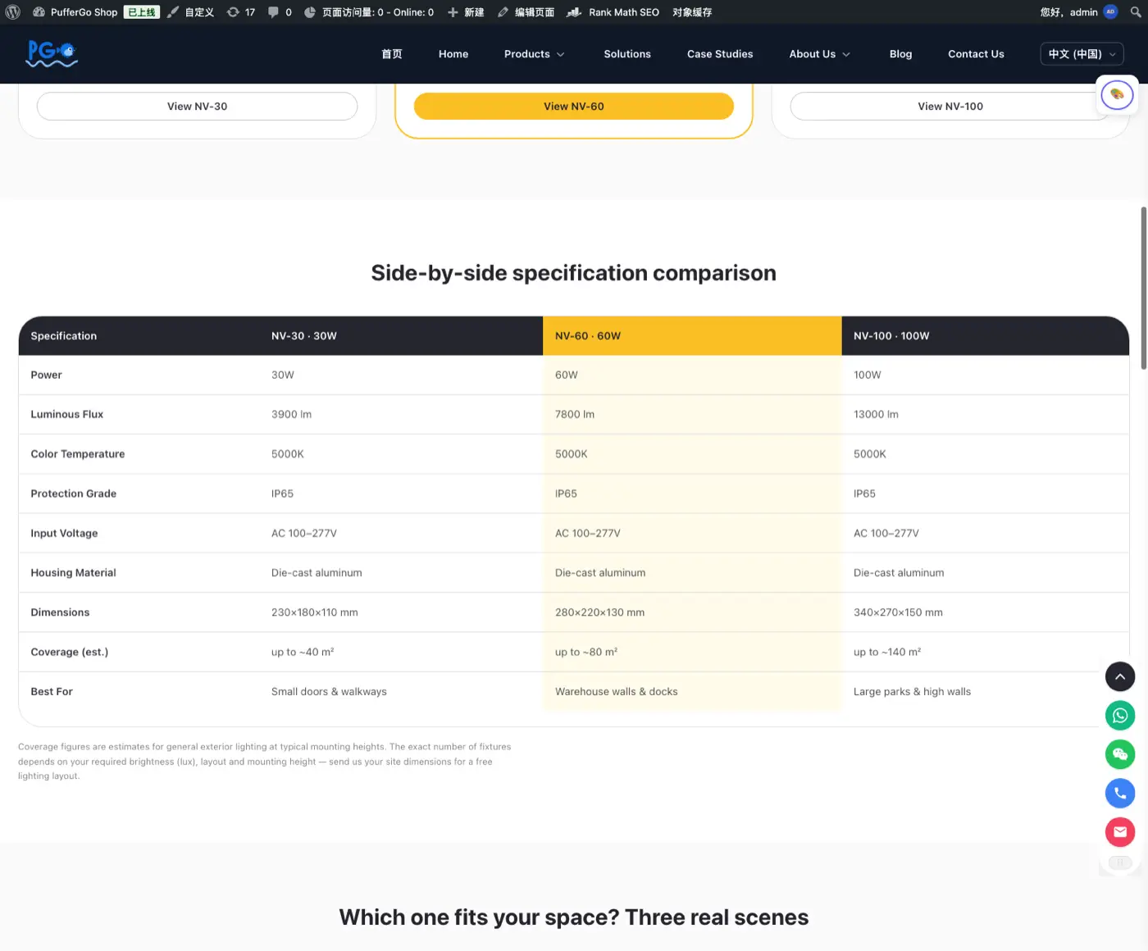Click the 已上线 live status badge
Screen dimensions: 1148x951
[x=142, y=12]
